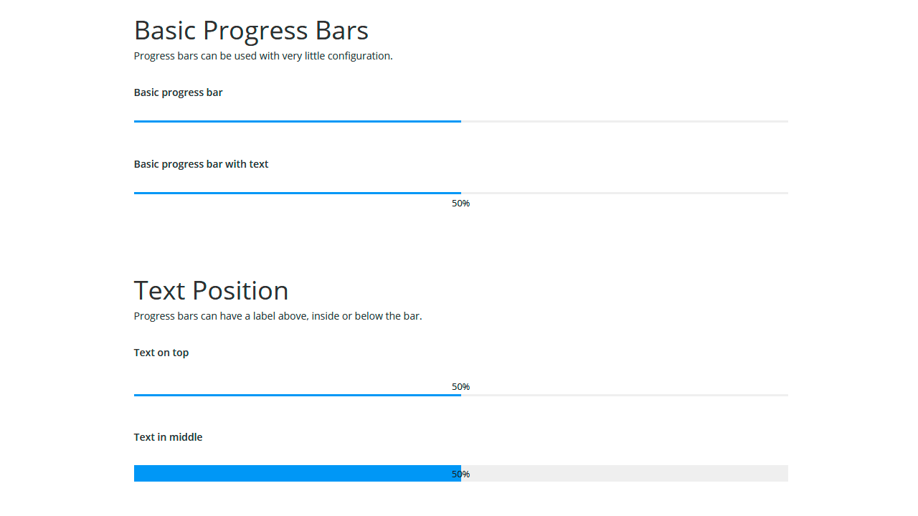Click the 'Text on top' progress bar
Image resolution: width=918 pixels, height=516 pixels.
point(460,394)
